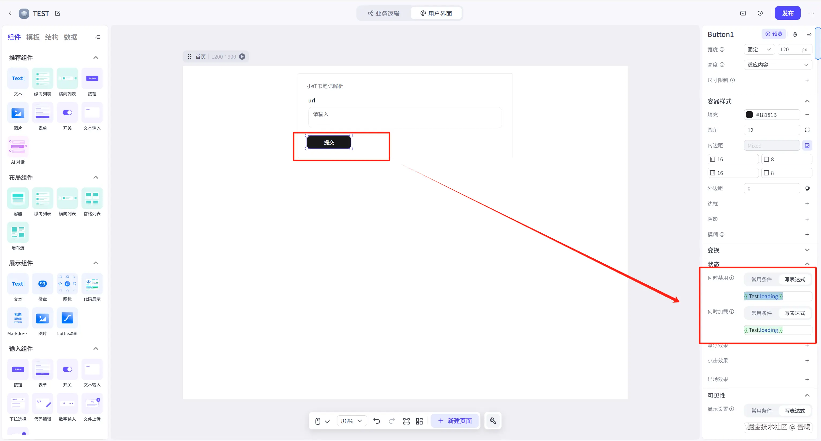Switch 显示设置 to 常用条件
The image size is (821, 441).
tap(762, 411)
